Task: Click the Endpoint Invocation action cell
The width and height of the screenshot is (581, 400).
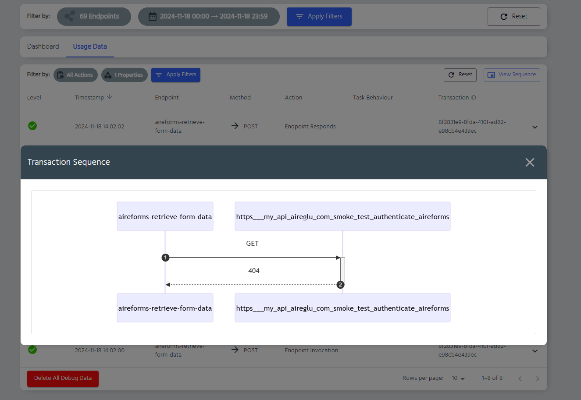Action: [311, 350]
